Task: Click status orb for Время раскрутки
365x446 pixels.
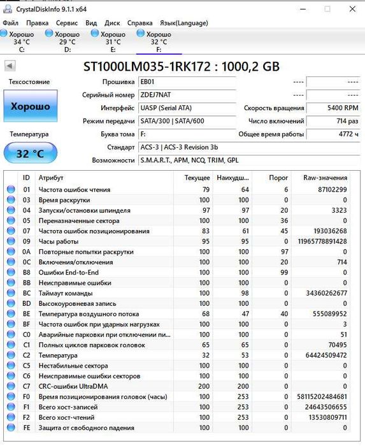Action: [x=11, y=199]
